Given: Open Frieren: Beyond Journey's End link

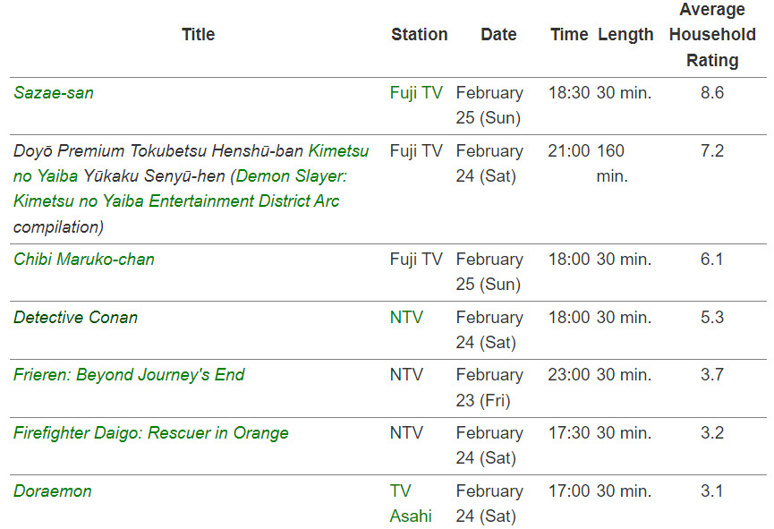Looking at the screenshot, I should (129, 375).
